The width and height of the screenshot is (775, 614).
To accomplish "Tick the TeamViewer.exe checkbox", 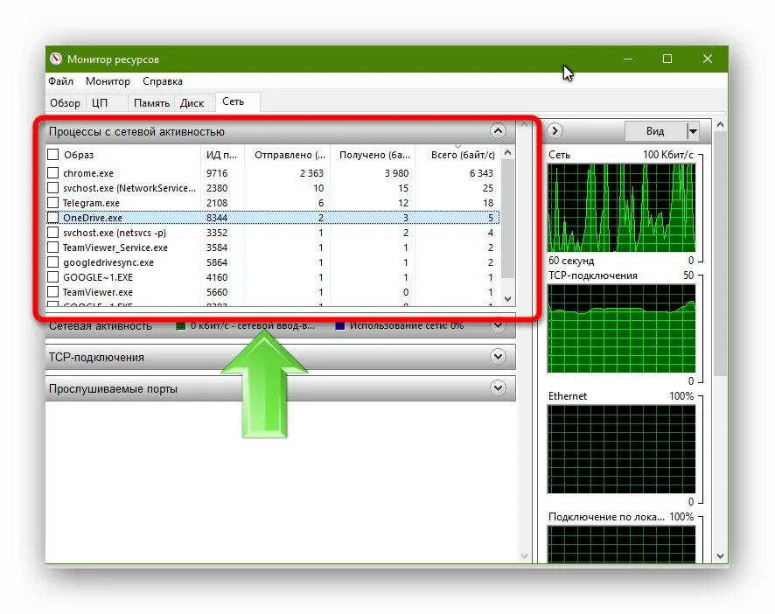I will (52, 291).
